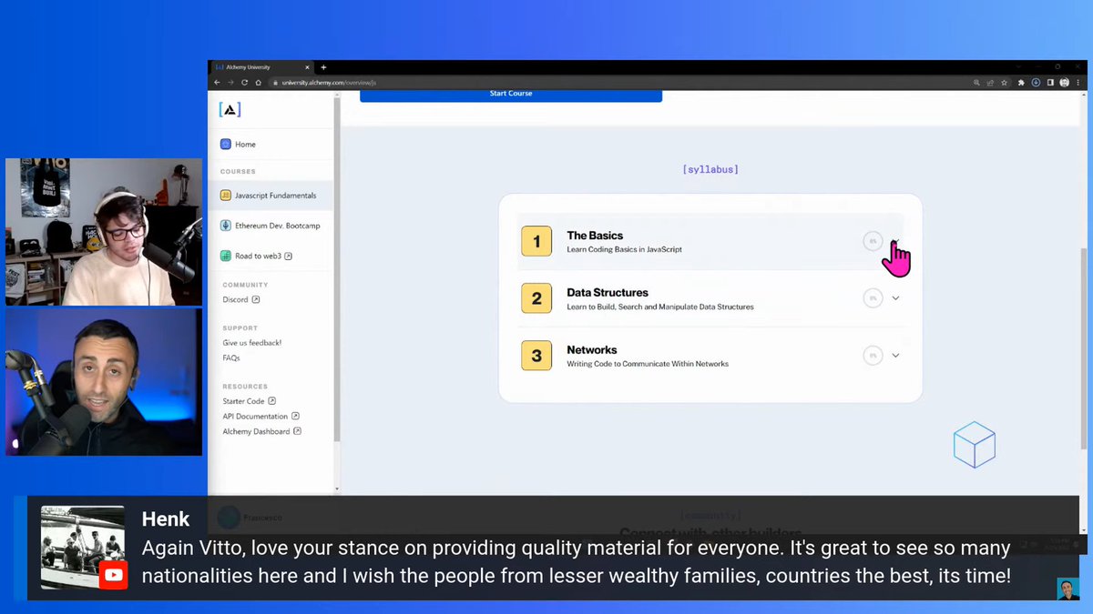Click the blue cube graphic
The image size is (1093, 614).
pos(974,444)
